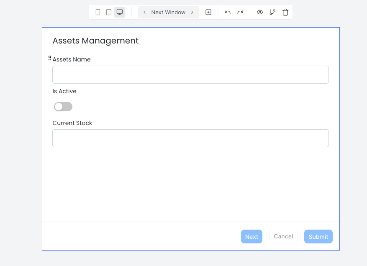Select desktop device preview
Viewport: 367px width, 266px height.
pos(120,12)
